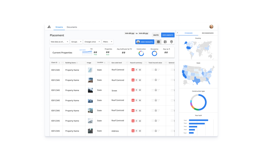Sort the Location column

(105, 63)
